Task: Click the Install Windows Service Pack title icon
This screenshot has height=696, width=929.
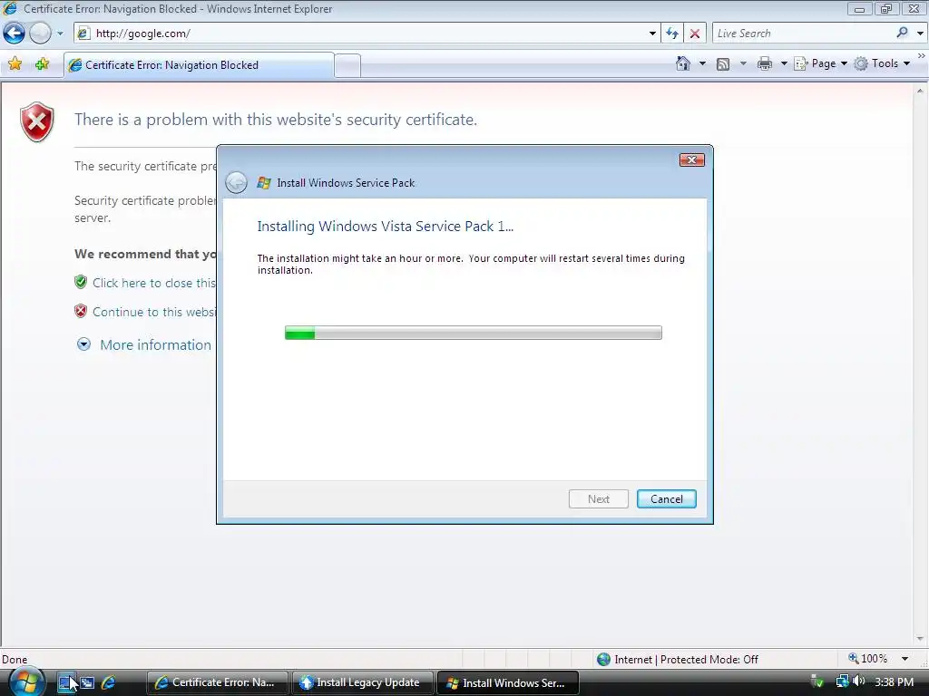Action: click(x=264, y=183)
